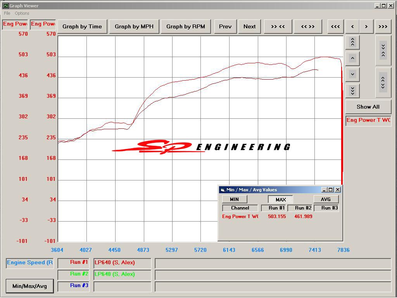Click Show All button
Image resolution: width=397 pixels, height=298 pixels.
(x=368, y=107)
